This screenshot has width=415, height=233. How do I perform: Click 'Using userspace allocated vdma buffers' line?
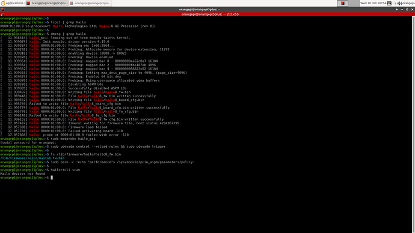click(80, 80)
